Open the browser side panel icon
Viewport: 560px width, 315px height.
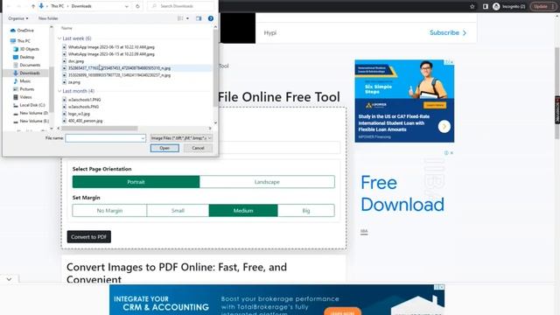[x=485, y=6]
